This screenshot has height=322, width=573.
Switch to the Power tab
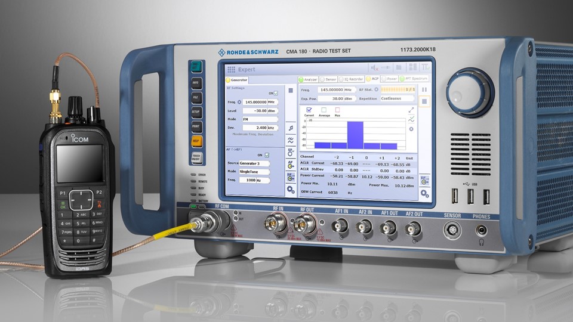click(389, 79)
